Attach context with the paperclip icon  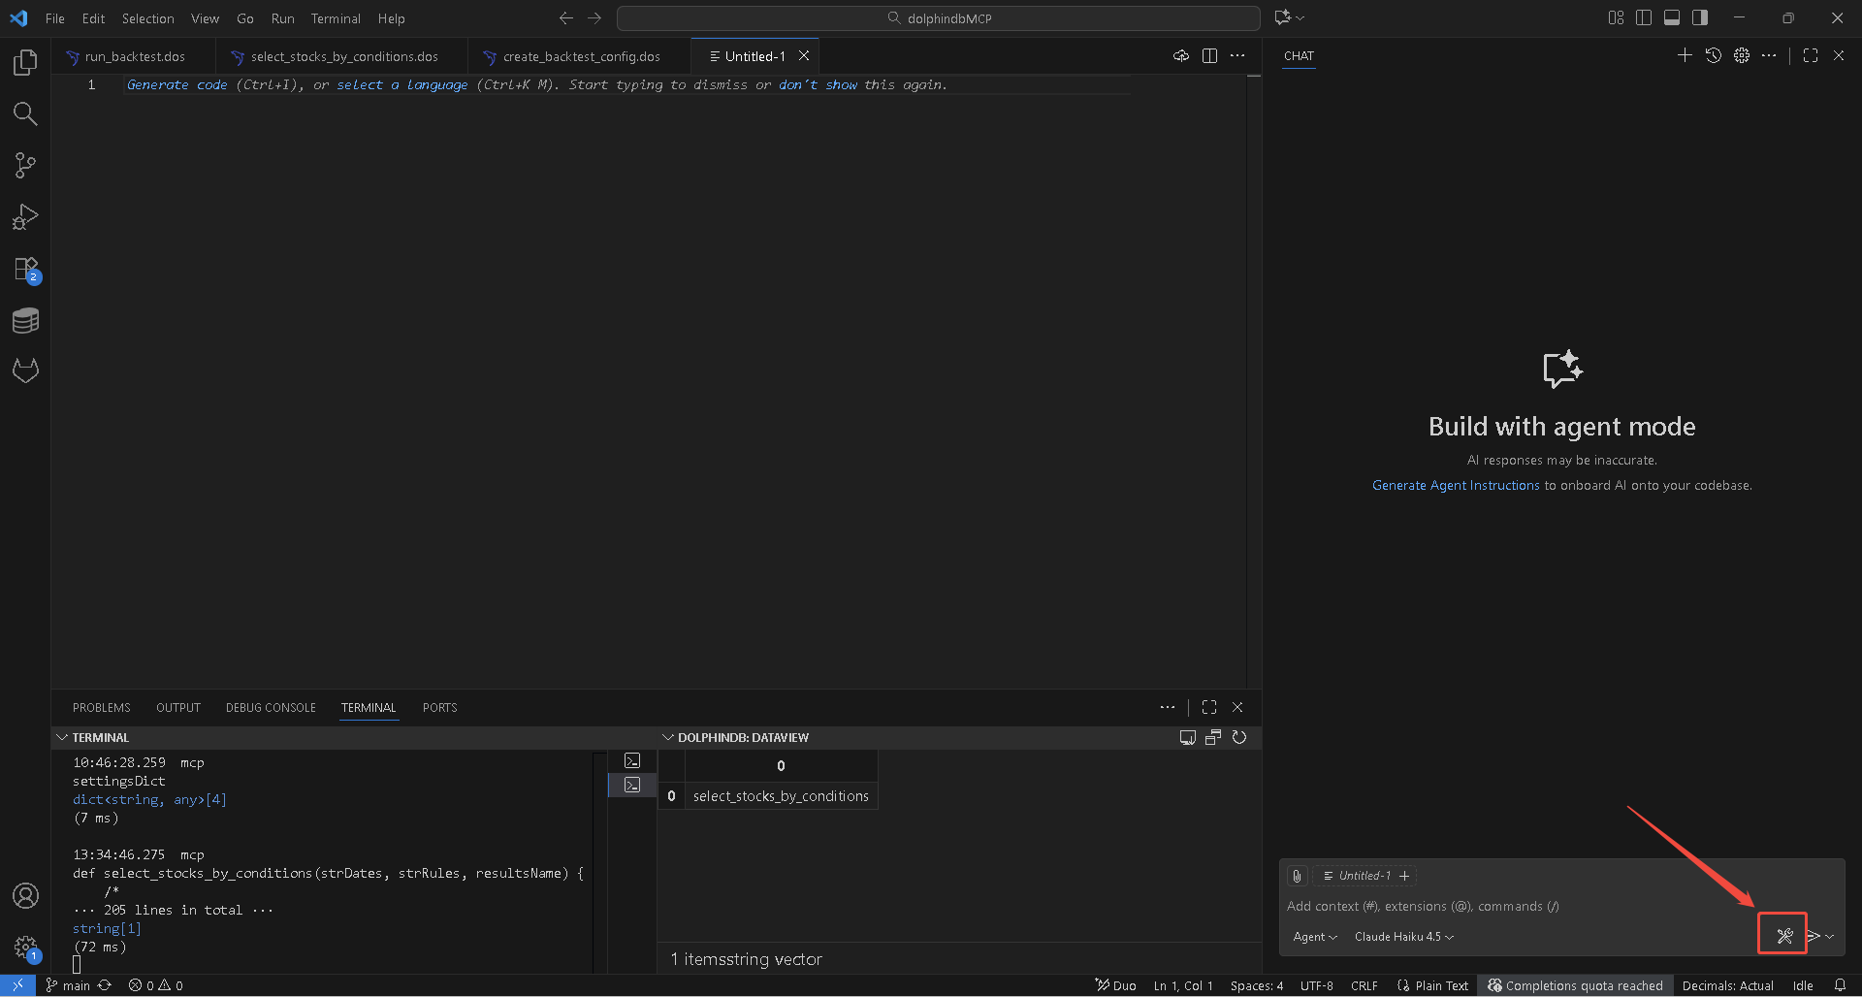tap(1297, 876)
